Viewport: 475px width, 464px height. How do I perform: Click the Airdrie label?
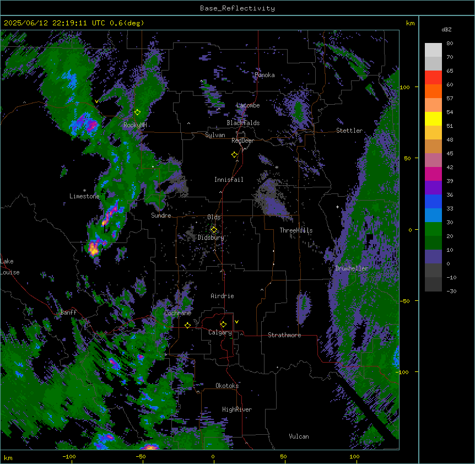click(x=223, y=296)
